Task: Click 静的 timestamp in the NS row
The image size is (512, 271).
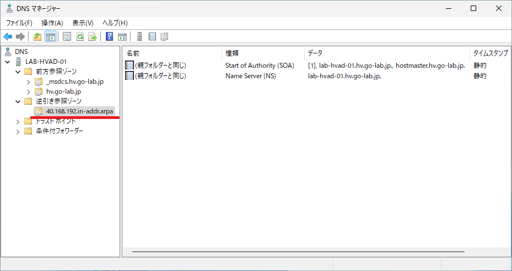Action: [480, 76]
